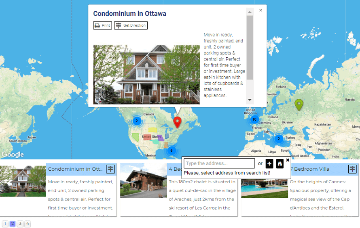This screenshot has height=228, width=360.
Task: Click the Condominium in Ottawa popup heading
Action: 130,14
